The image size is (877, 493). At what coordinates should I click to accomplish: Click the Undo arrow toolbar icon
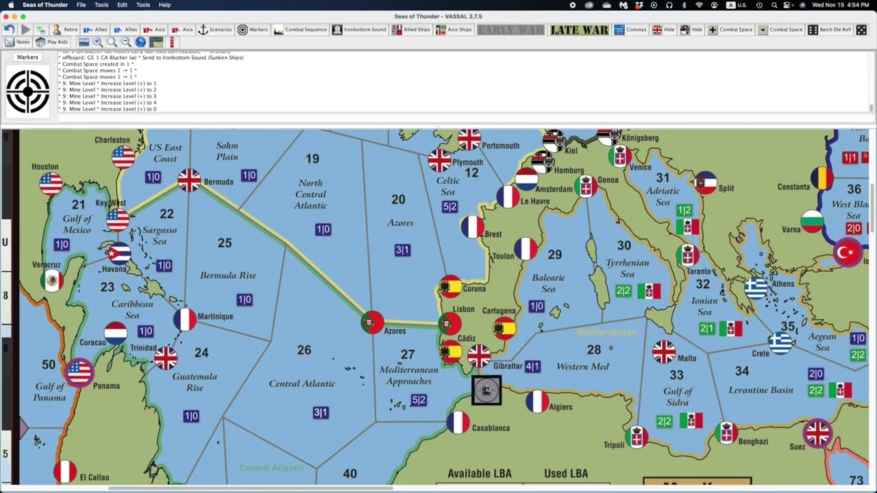9,29
